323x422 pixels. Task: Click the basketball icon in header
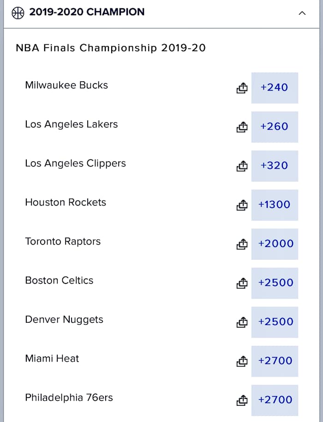(18, 12)
